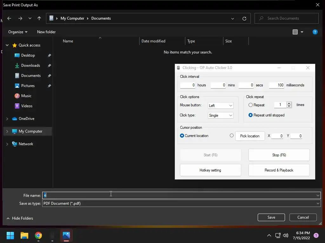Click the File name text field
Image resolution: width=325 pixels, height=243 pixels.
[x=179, y=195]
